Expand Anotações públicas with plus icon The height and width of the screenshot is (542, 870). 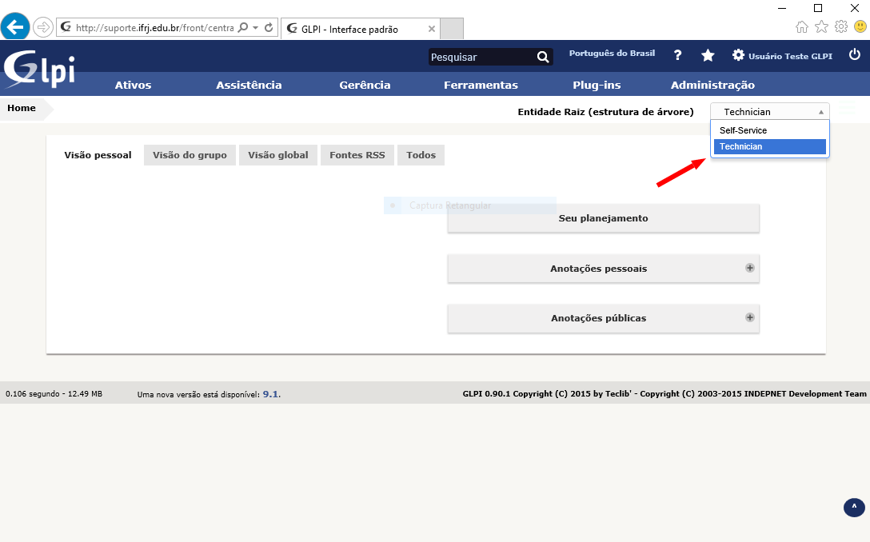coord(750,317)
